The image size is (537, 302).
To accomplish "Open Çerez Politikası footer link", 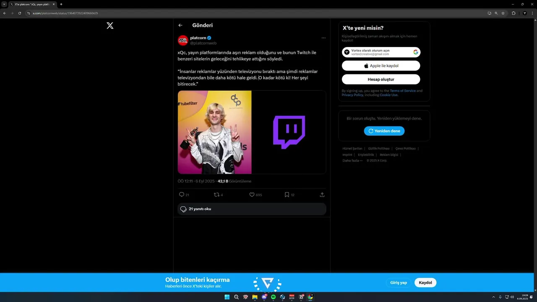I will click(x=406, y=148).
